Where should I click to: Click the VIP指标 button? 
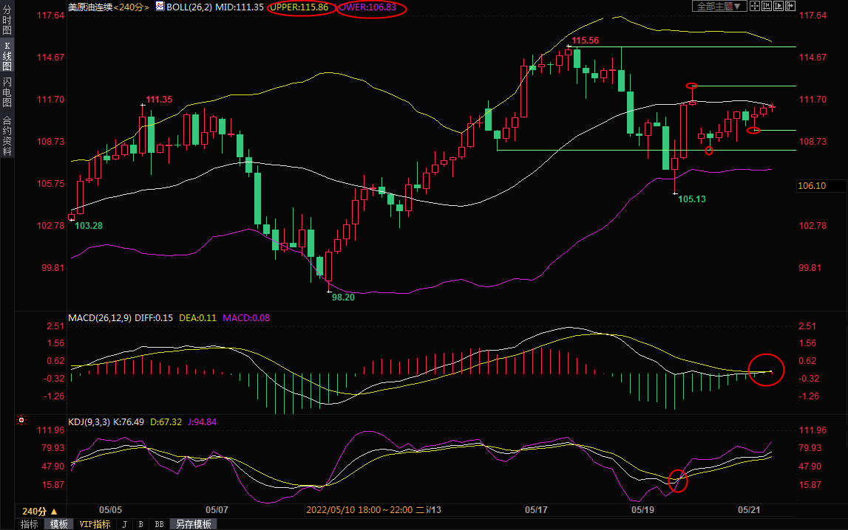95,524
